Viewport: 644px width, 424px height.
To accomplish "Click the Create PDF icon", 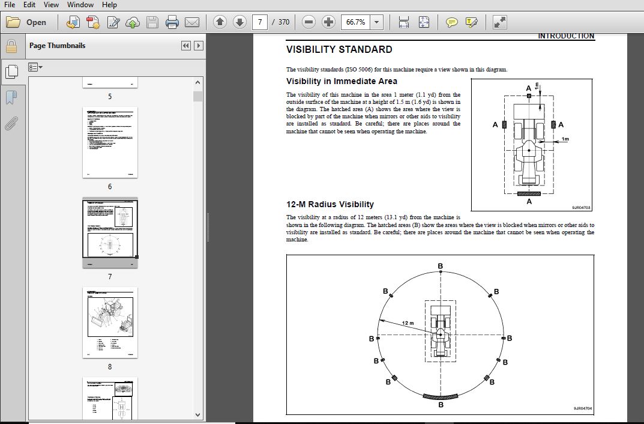I will (x=73, y=22).
